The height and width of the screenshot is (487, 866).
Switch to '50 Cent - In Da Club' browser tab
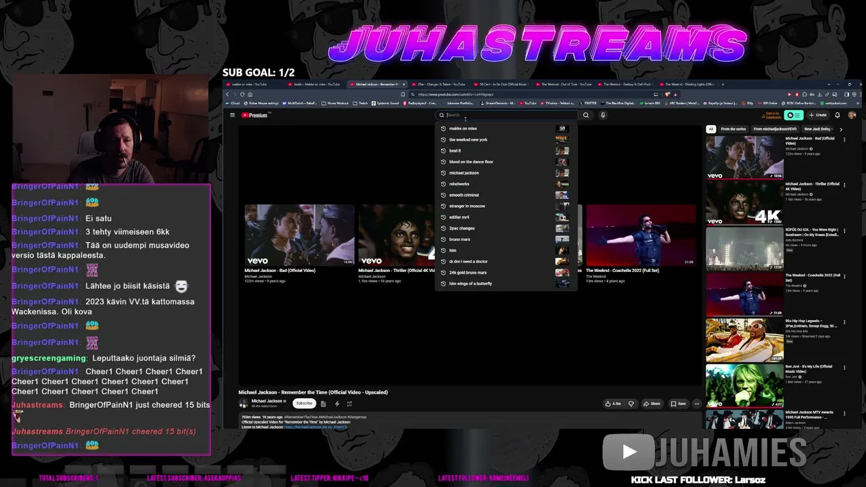(503, 85)
